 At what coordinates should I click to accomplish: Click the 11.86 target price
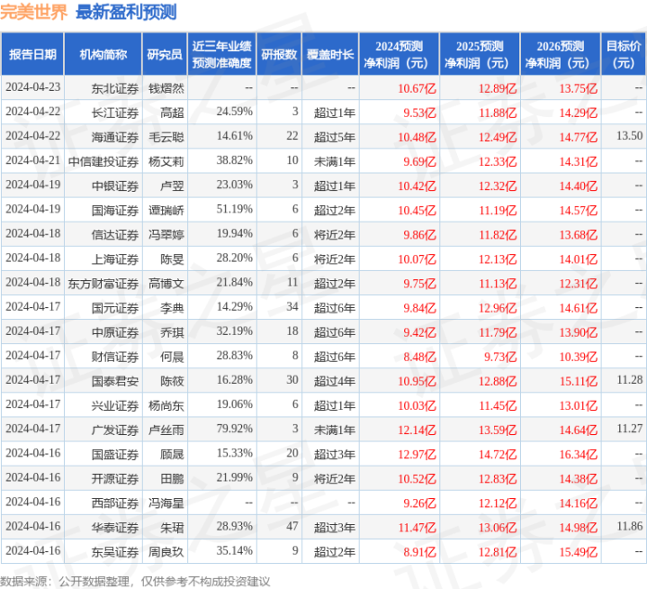pos(629,526)
